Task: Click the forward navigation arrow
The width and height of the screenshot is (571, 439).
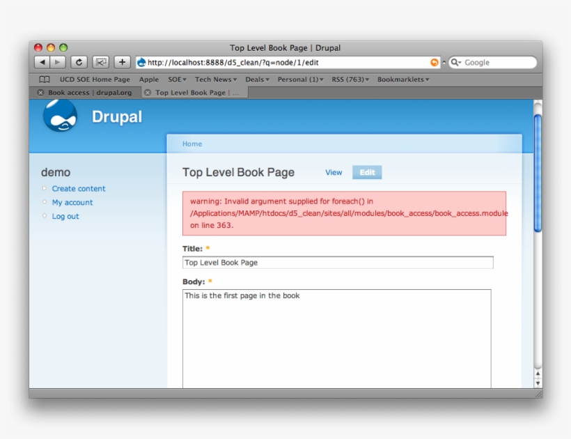Action: click(x=57, y=62)
